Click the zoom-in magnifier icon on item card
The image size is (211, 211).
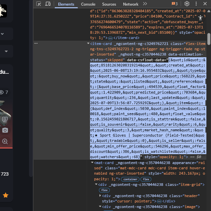(x=5, y=141)
